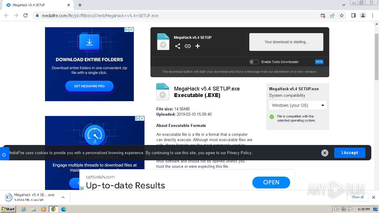Open a new tab with plus button

(x=80, y=5)
